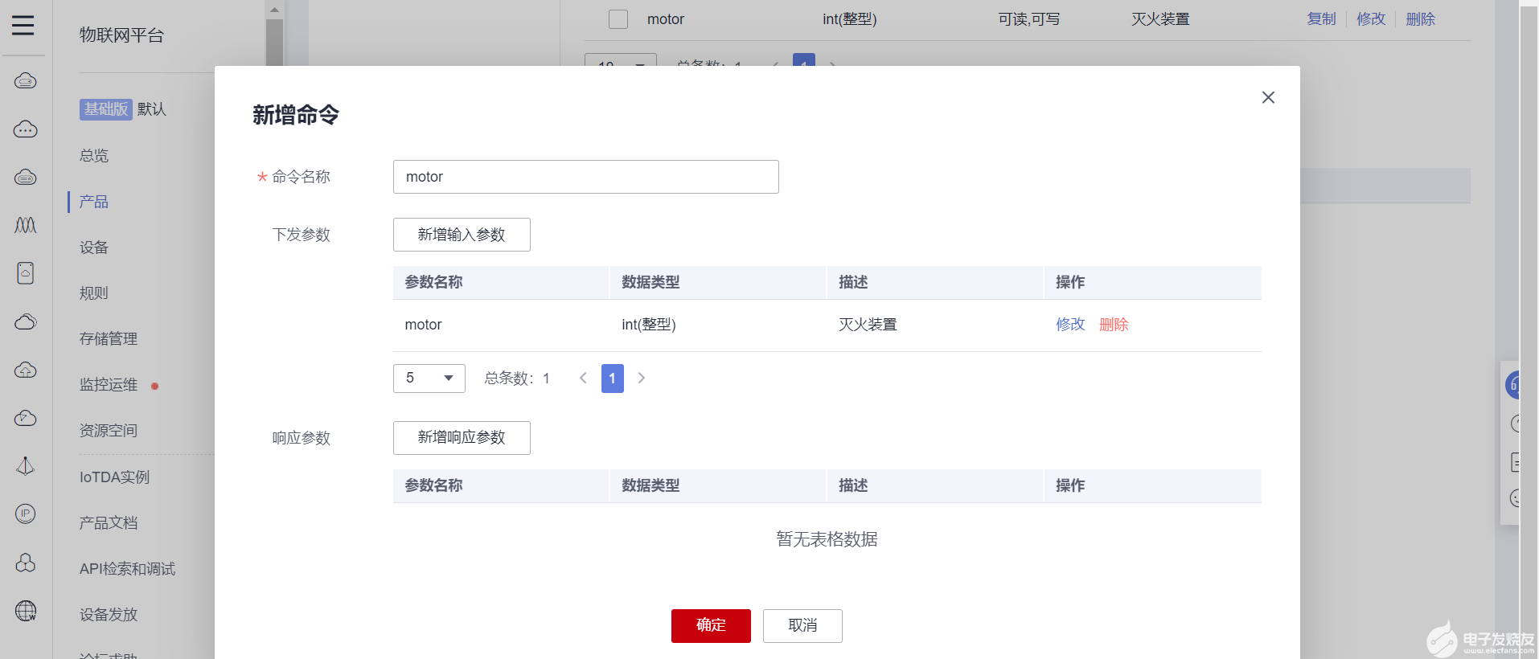Go to the previous page in the input parameters table
Screen dimensions: 1539x659
pos(583,378)
